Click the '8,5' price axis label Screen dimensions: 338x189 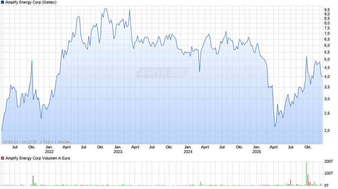[x=327, y=19]
